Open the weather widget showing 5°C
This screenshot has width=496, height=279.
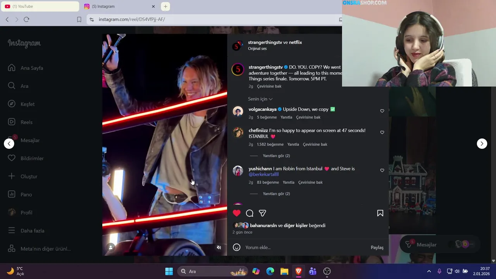pyautogui.click(x=15, y=271)
